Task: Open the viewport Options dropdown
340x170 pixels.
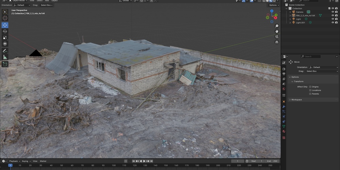Action: click(274, 5)
